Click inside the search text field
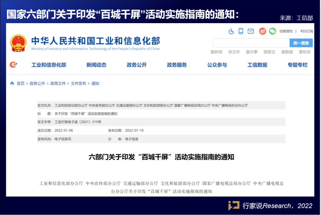 251,43
